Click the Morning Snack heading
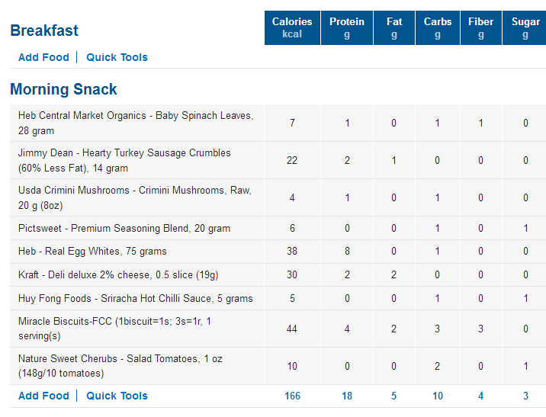 click(x=63, y=89)
